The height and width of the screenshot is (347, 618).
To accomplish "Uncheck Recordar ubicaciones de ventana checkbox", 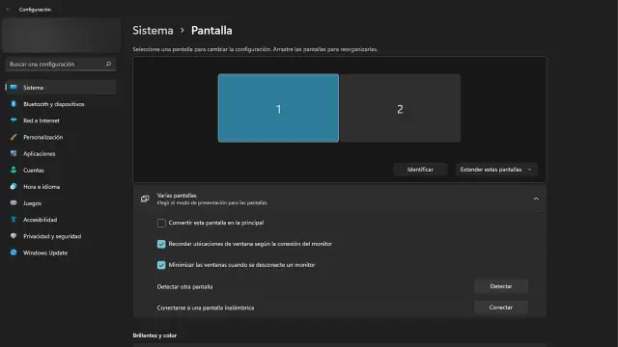I will [x=161, y=244].
